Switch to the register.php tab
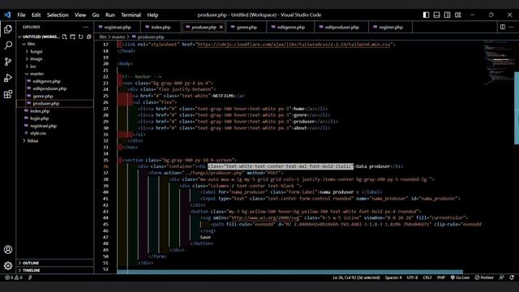 [x=391, y=27]
